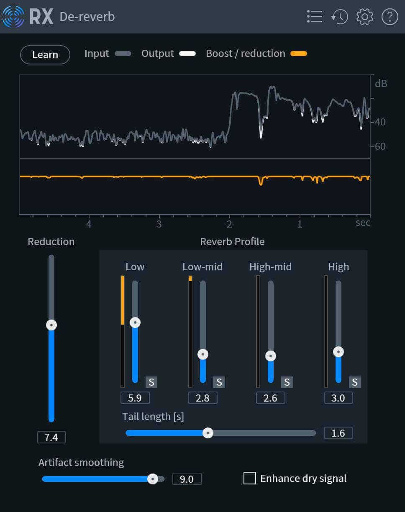Viewport: 405px width, 512px height.
Task: Click the Artifact smoothing value field 9.0
Action: [x=187, y=479]
